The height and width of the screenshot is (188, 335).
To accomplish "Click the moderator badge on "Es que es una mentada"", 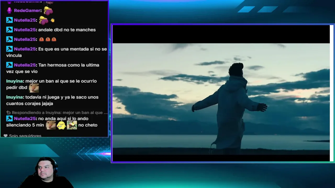I will [9, 49].
